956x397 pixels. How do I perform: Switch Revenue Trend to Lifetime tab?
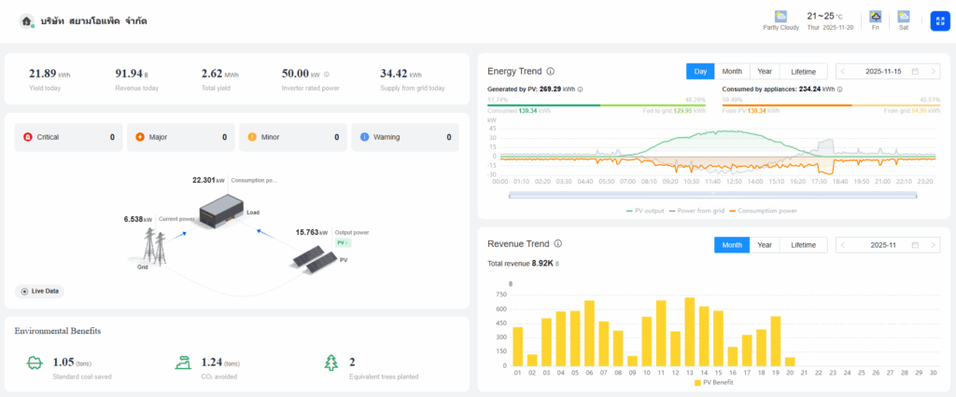[803, 245]
